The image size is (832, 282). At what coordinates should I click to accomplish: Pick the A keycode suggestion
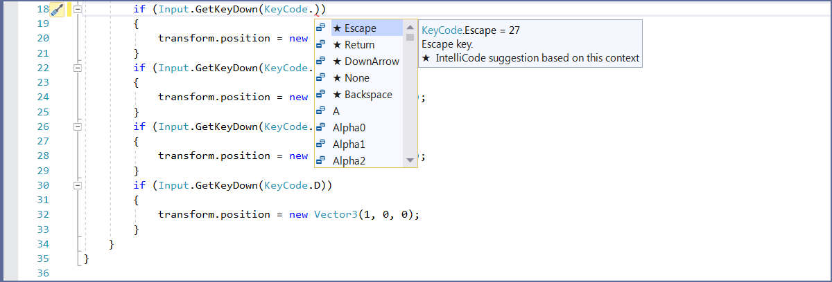[x=336, y=111]
